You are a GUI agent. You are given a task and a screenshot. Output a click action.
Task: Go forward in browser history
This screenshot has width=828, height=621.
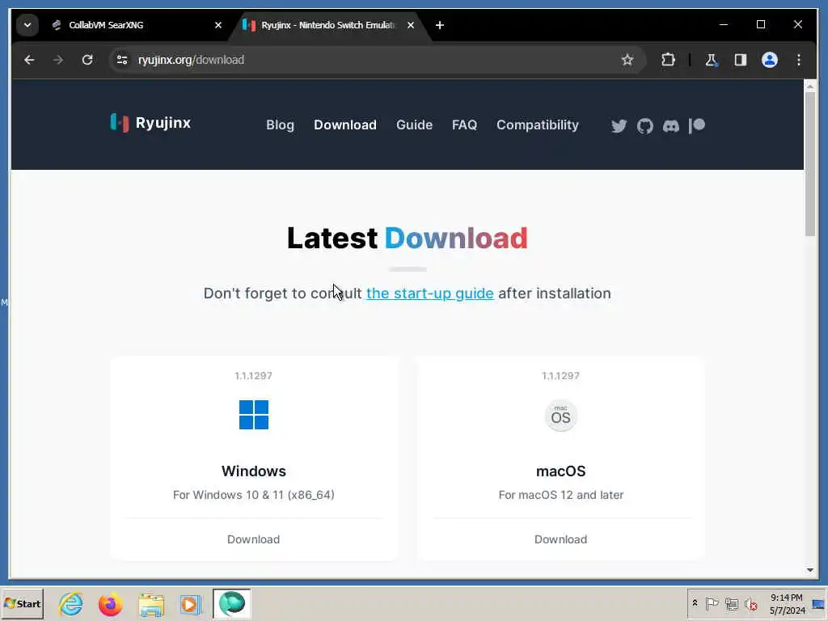click(x=58, y=60)
